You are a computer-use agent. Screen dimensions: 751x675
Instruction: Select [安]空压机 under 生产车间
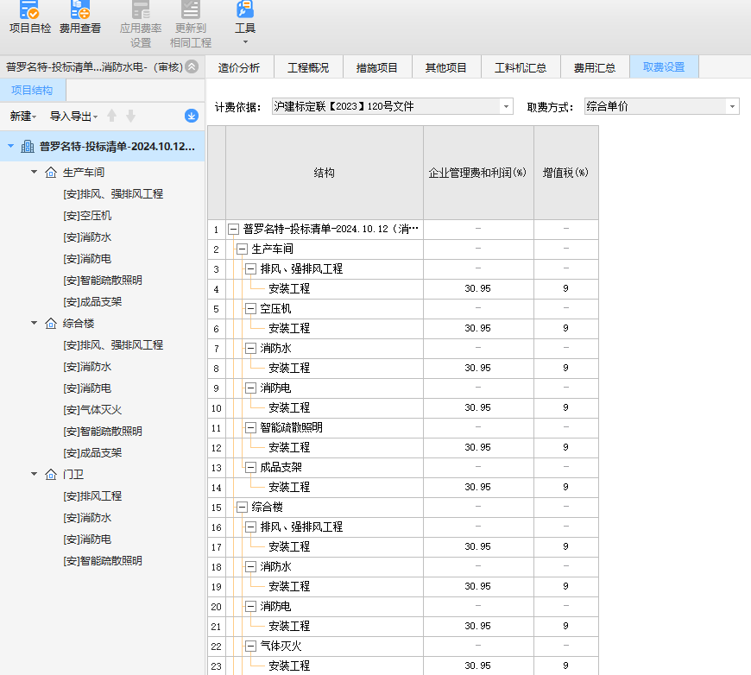click(x=87, y=216)
